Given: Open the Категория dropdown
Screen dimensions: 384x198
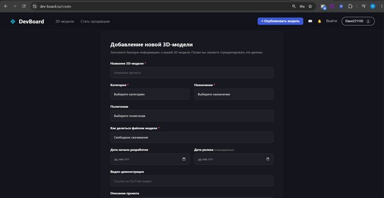Looking at the screenshot, I should pyautogui.click(x=150, y=94).
